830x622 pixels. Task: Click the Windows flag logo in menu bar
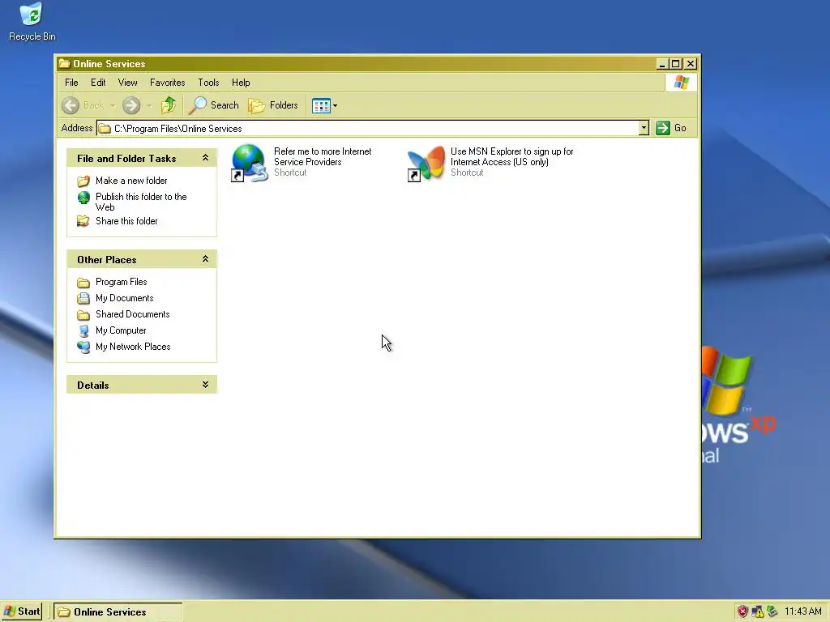tap(681, 83)
